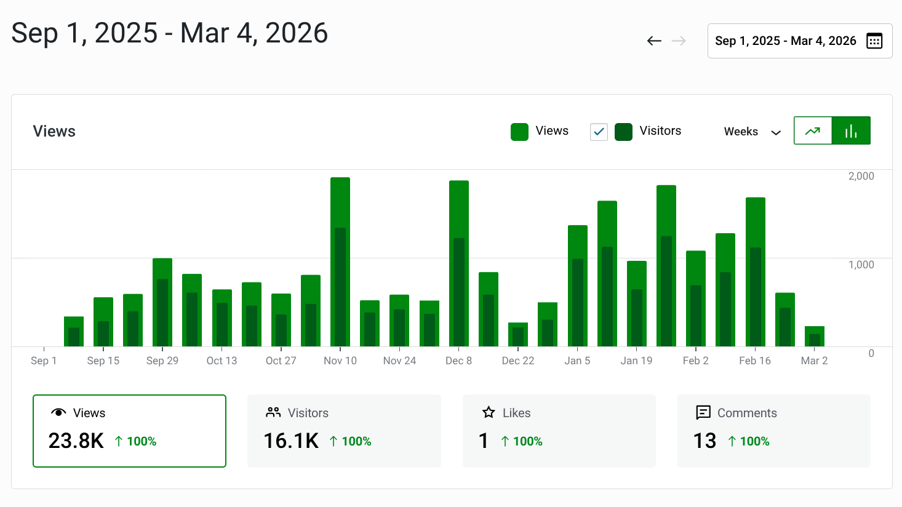Click the speech bubble icon on Comments card
Screen dimensions: 902x507
pos(703,412)
